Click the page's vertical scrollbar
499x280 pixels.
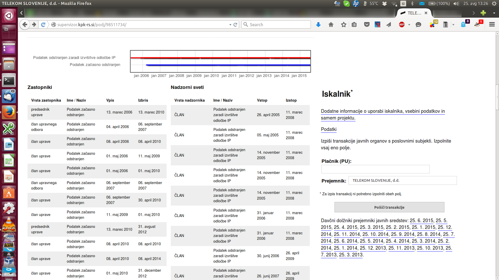click(x=497, y=97)
